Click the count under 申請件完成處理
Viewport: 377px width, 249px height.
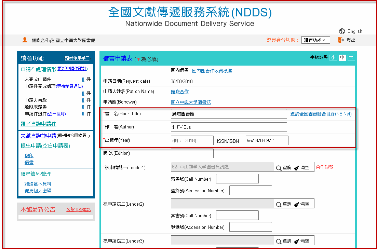[83, 93]
